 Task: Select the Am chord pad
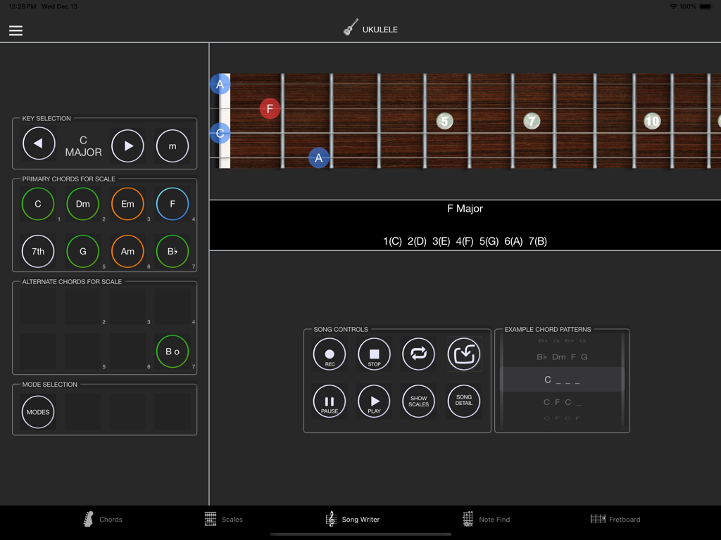[x=127, y=251]
